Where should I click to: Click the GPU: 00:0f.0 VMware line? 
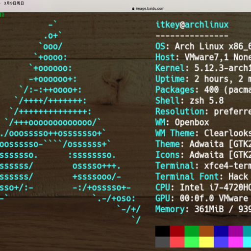coord(203,198)
